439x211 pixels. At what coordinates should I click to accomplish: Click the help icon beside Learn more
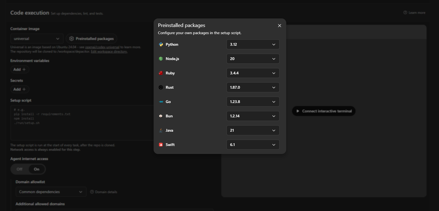[405, 13]
